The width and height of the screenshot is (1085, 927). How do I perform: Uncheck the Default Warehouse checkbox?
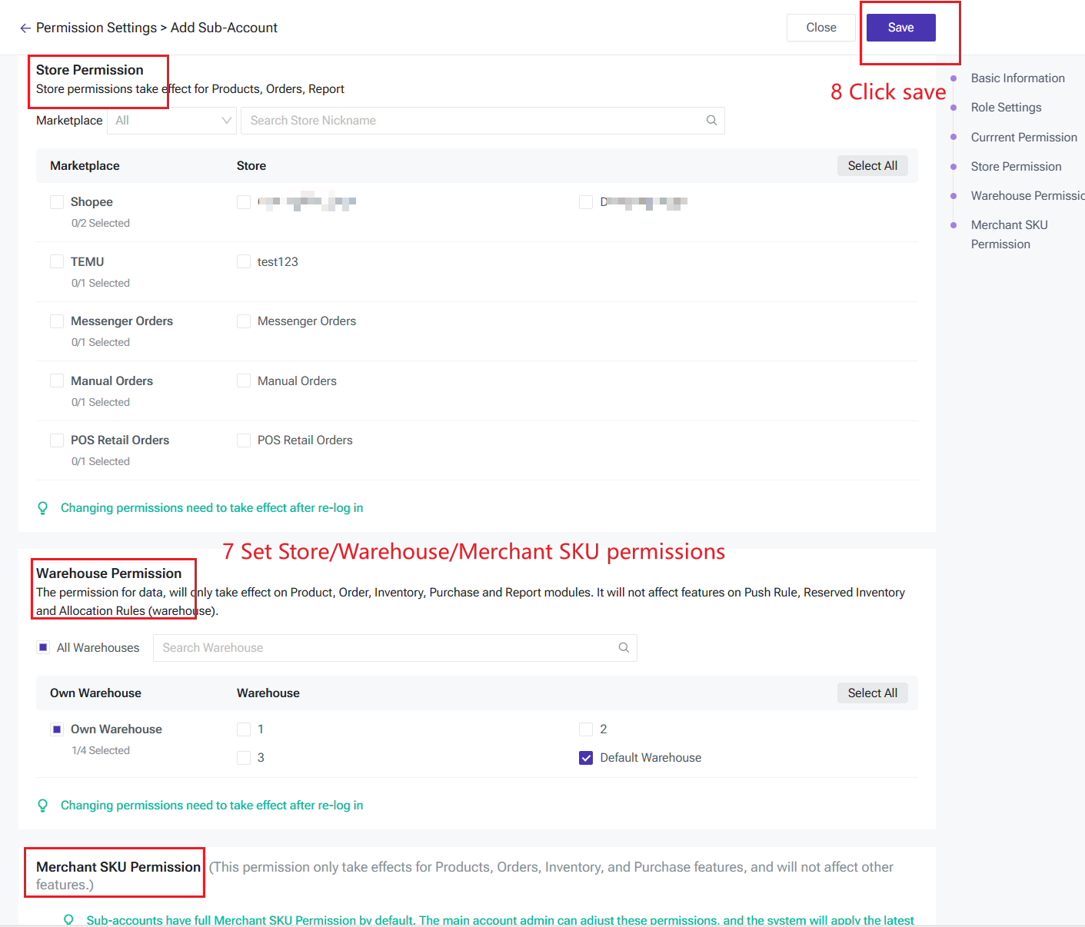click(586, 758)
